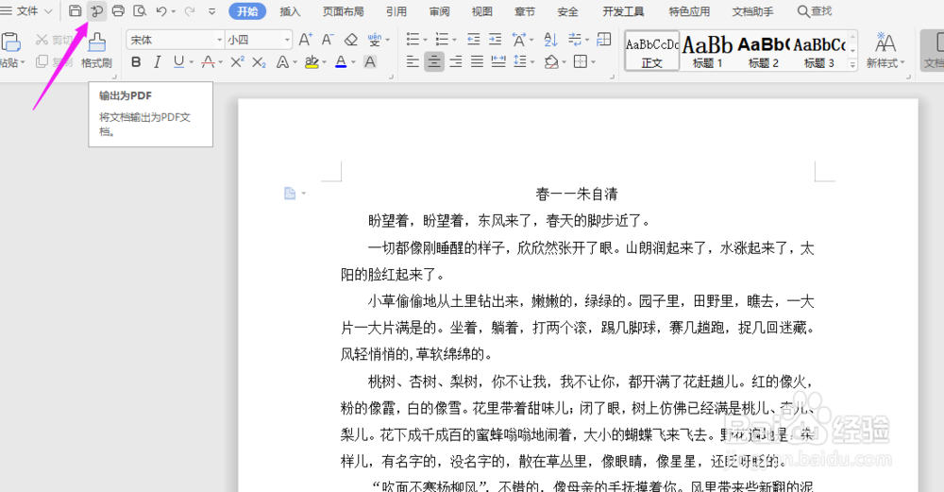The height and width of the screenshot is (492, 944).
Task: Click the Chinese text layout icon
Action: (519, 40)
